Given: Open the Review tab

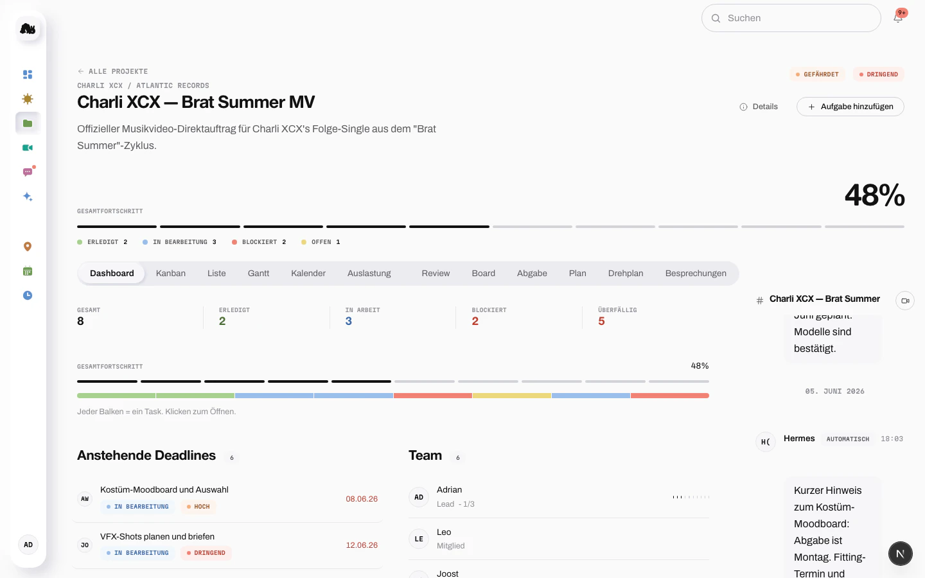Looking at the screenshot, I should pyautogui.click(x=436, y=273).
